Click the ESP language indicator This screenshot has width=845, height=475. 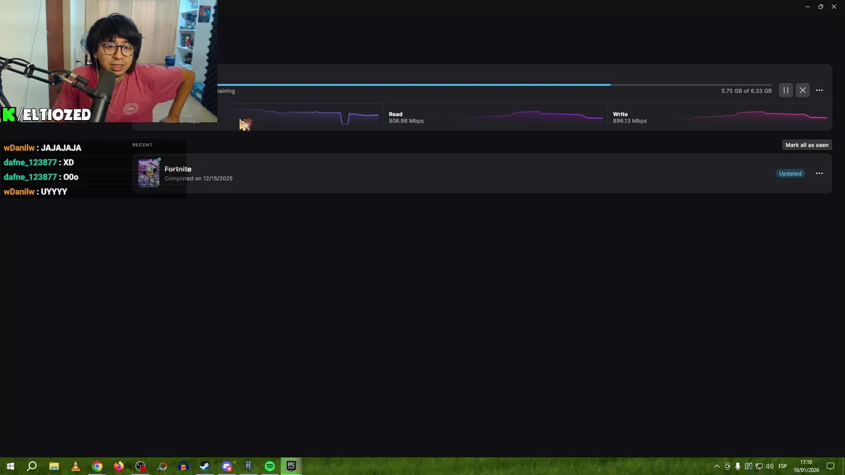click(783, 466)
